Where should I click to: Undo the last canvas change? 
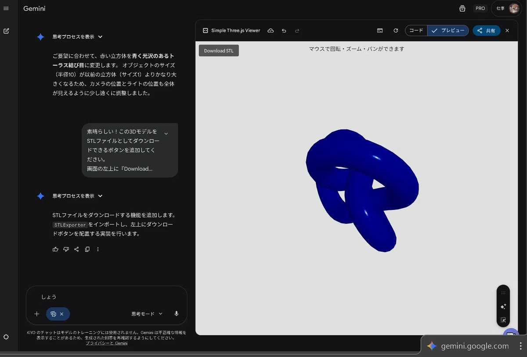(284, 31)
